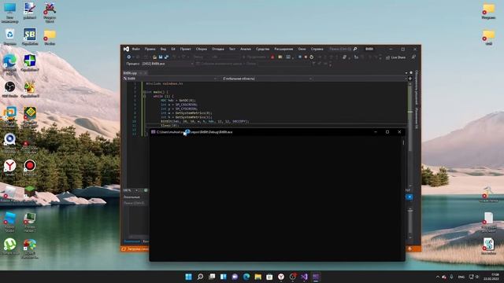
Task: Select the Bandicam red record desktop icon
Action: pyautogui.click(x=30, y=167)
